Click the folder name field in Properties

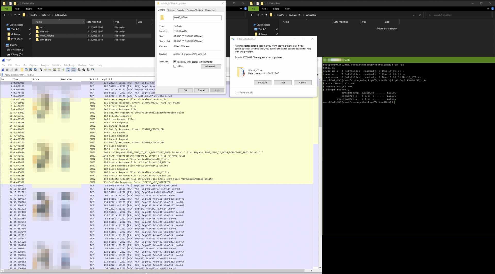click(x=197, y=18)
